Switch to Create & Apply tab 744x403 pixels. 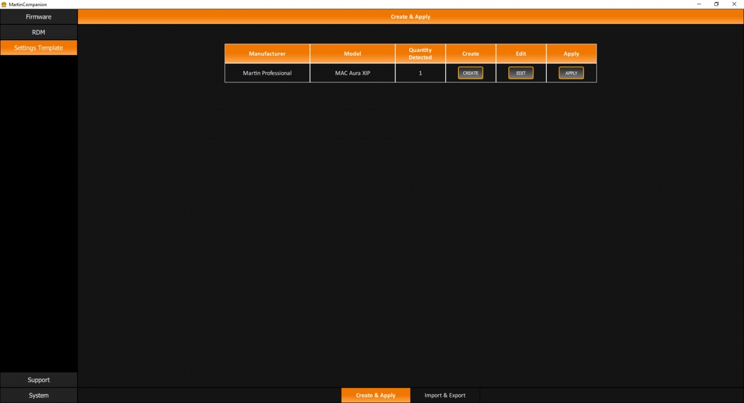(x=376, y=396)
